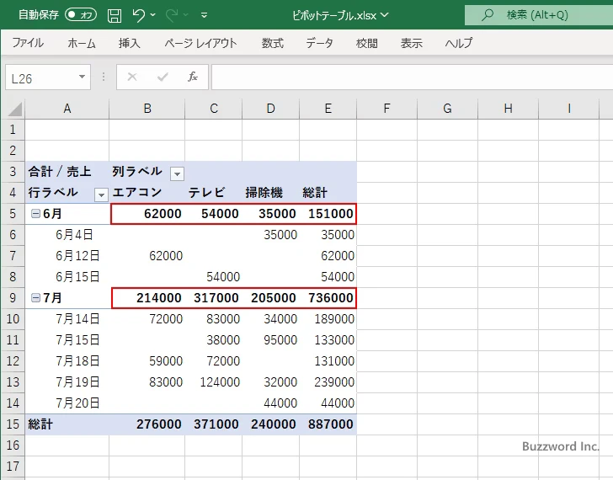This screenshot has width=613, height=480.
Task: Click the 317000 cell in 7月 row
Action: pyautogui.click(x=214, y=298)
